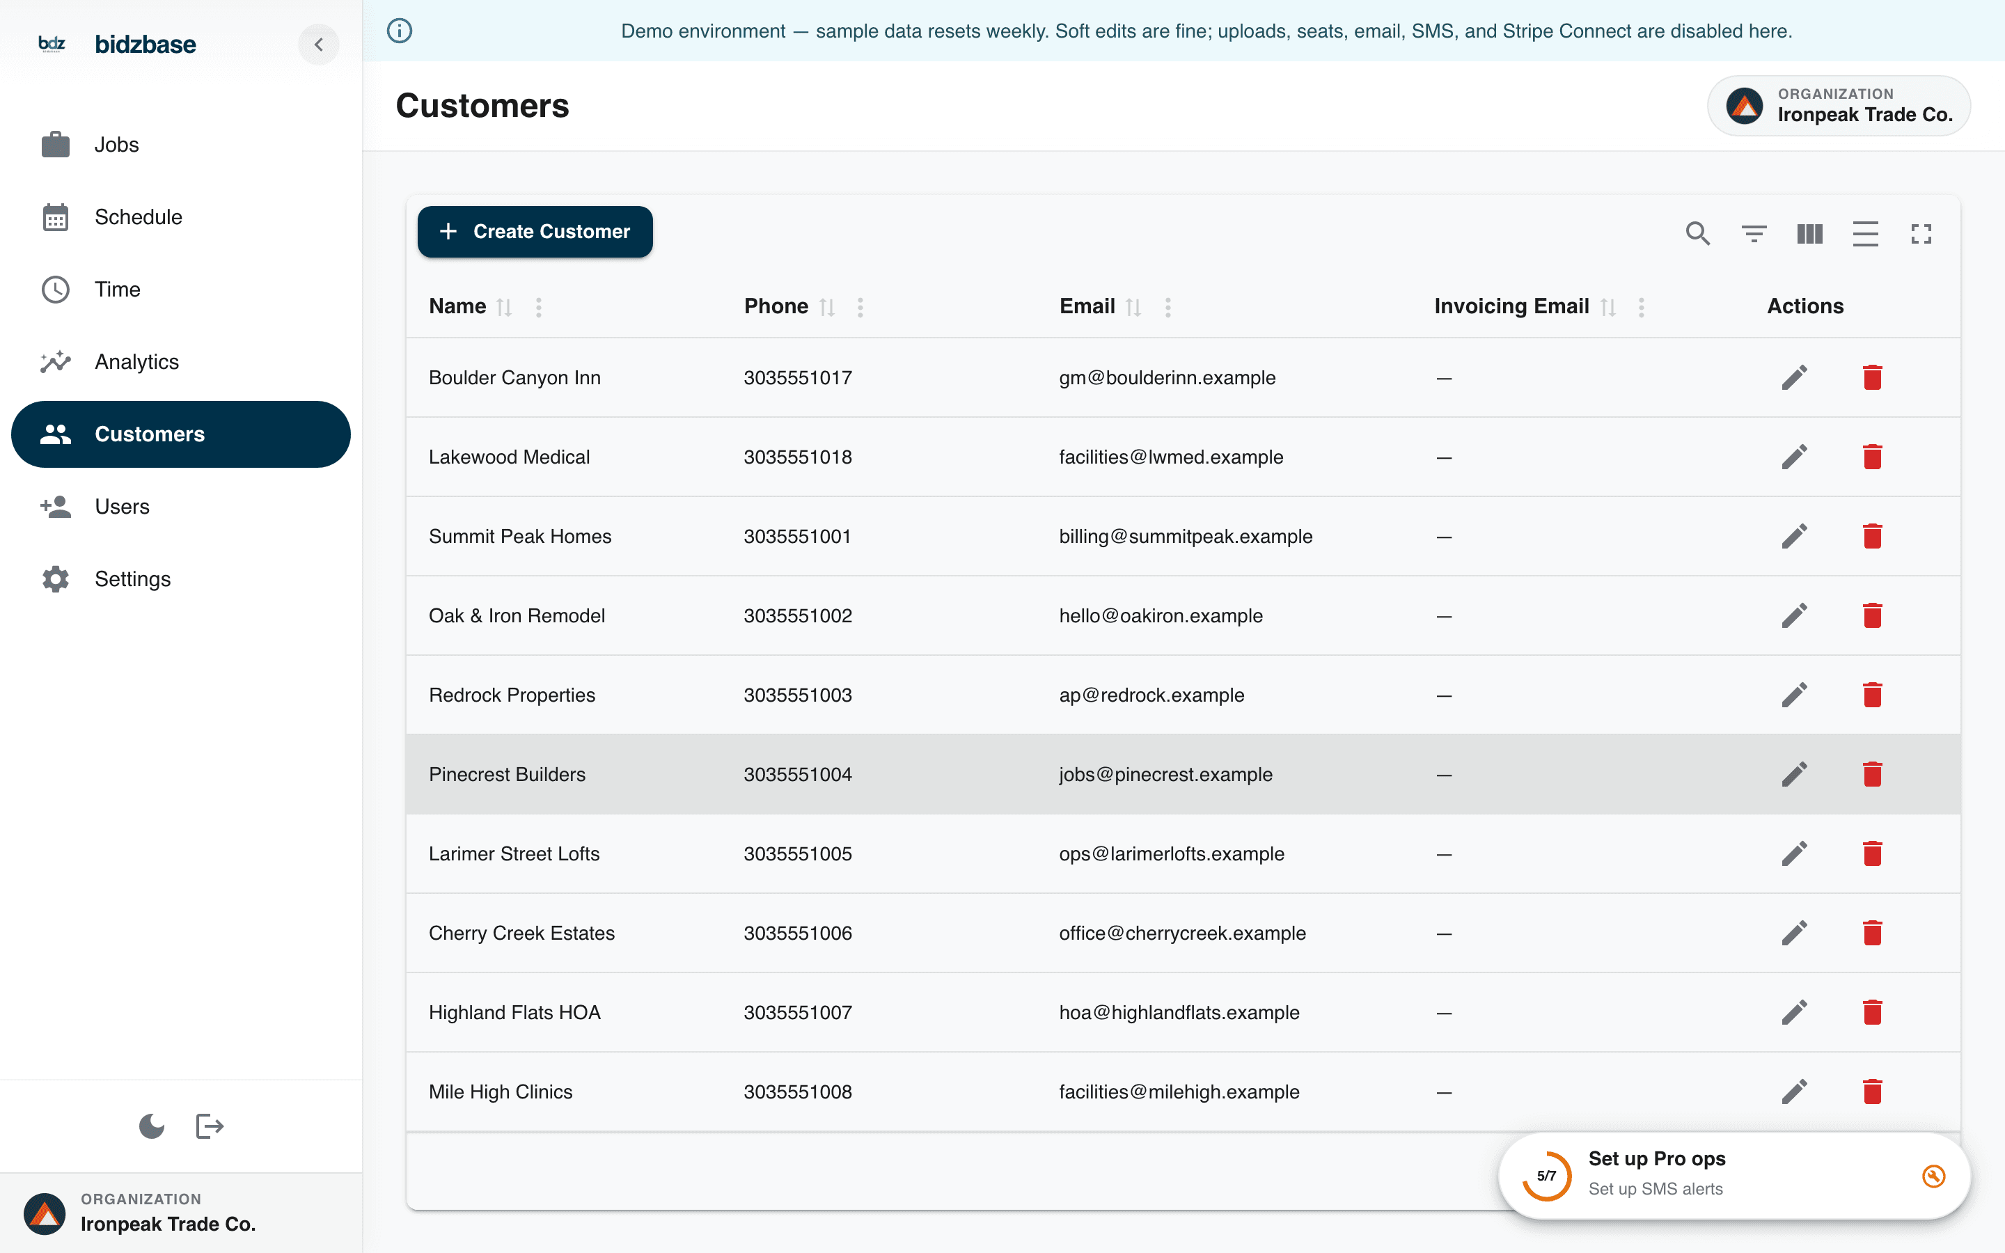Open the Ironpeak Trade Co. organization switcher in the header

coord(1839,105)
